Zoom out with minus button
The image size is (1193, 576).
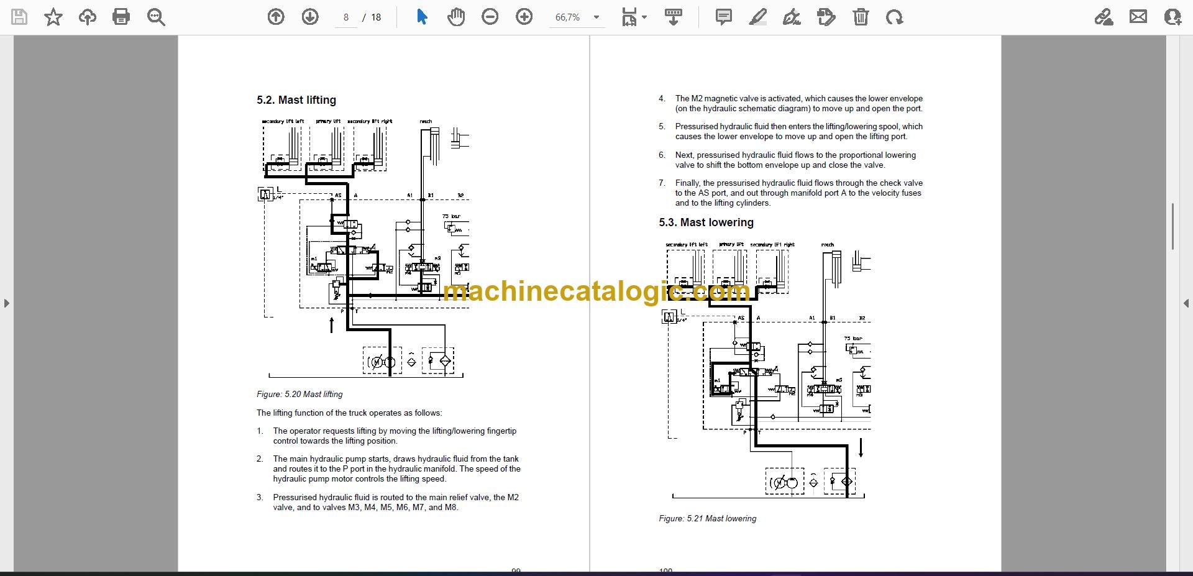(490, 17)
